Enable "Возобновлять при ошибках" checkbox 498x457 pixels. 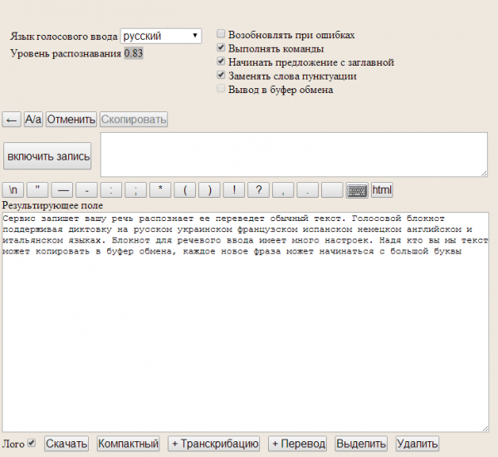coord(221,35)
